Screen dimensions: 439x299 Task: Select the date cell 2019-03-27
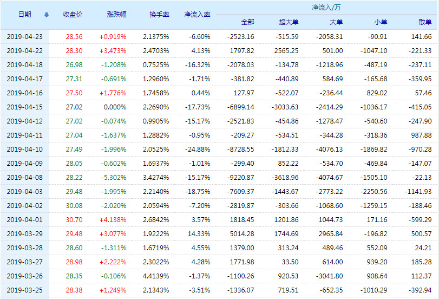click(25, 262)
